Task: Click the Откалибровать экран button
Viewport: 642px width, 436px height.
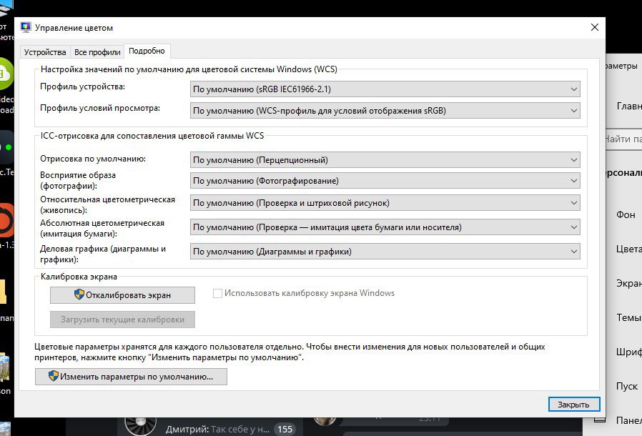Action: (122, 294)
